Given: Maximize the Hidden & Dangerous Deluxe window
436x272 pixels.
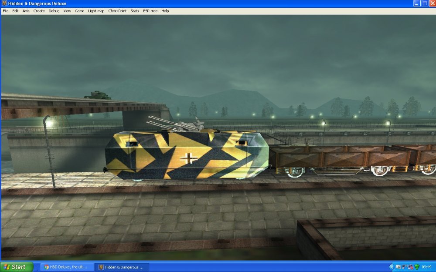Looking at the screenshot, I should point(425,3).
